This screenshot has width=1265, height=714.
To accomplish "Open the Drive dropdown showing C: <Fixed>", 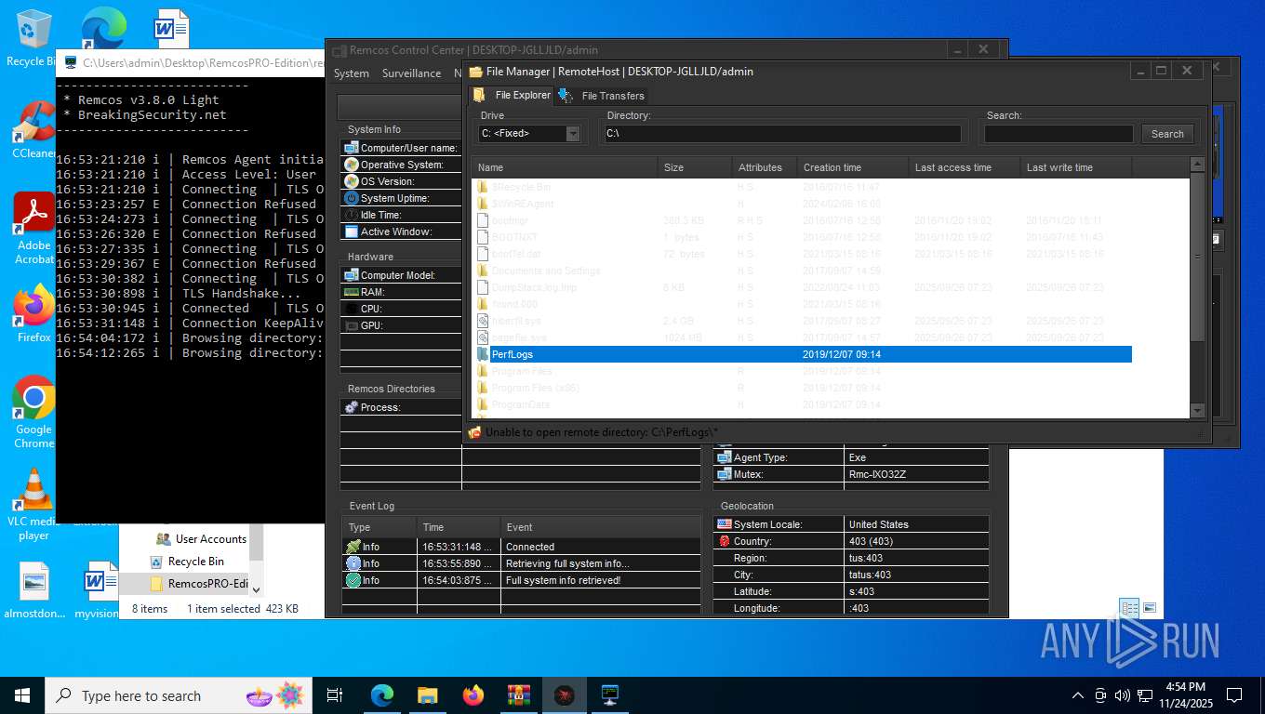I will [x=529, y=134].
